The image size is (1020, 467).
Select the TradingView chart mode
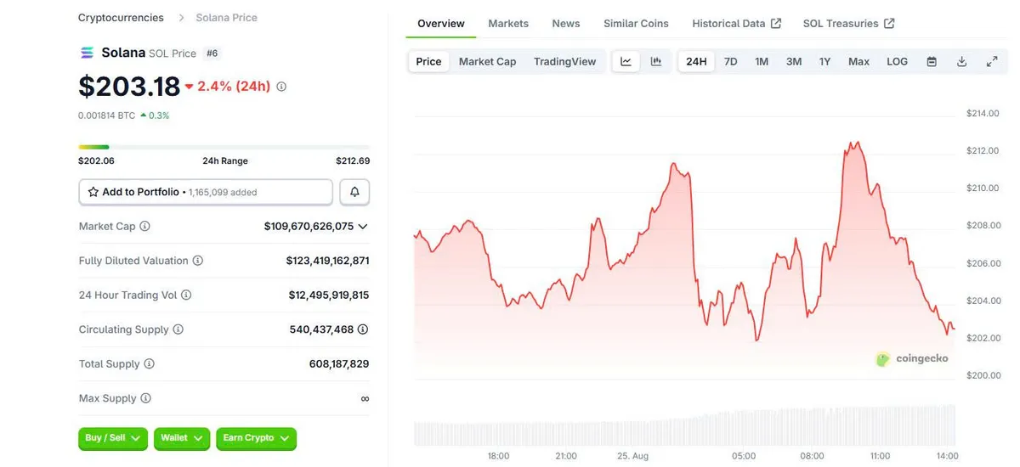564,61
